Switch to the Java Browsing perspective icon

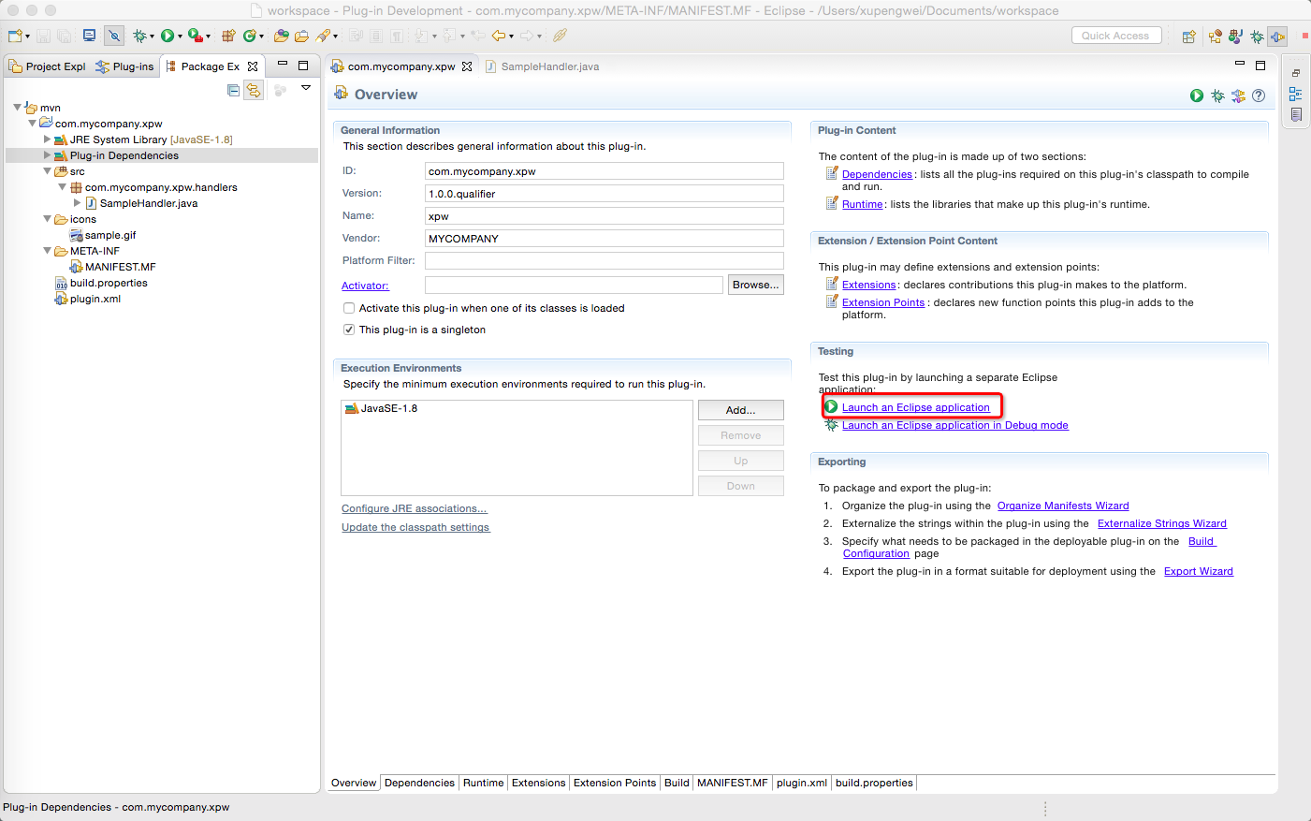pyautogui.click(x=1215, y=37)
